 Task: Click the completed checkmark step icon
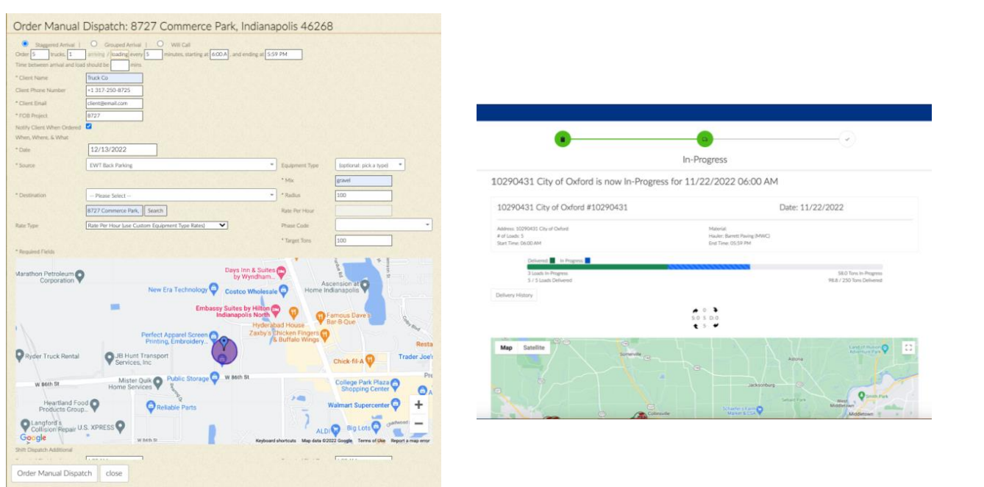[x=847, y=138]
